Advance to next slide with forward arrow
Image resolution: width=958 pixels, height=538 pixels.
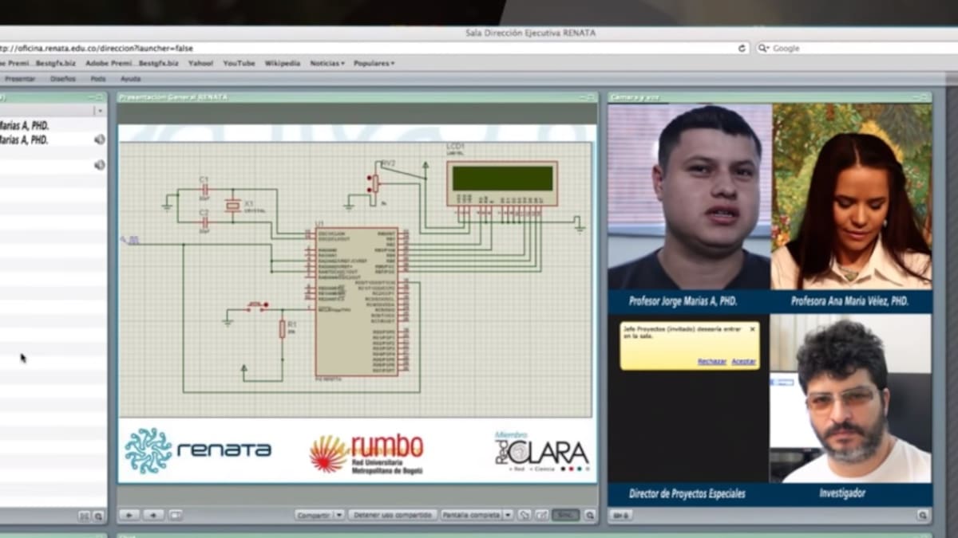153,516
